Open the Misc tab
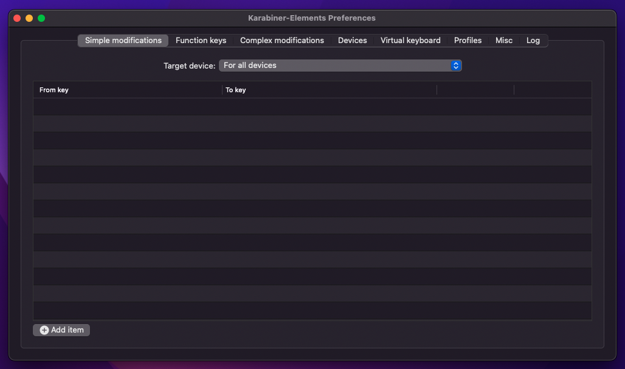The image size is (625, 369). click(x=504, y=41)
